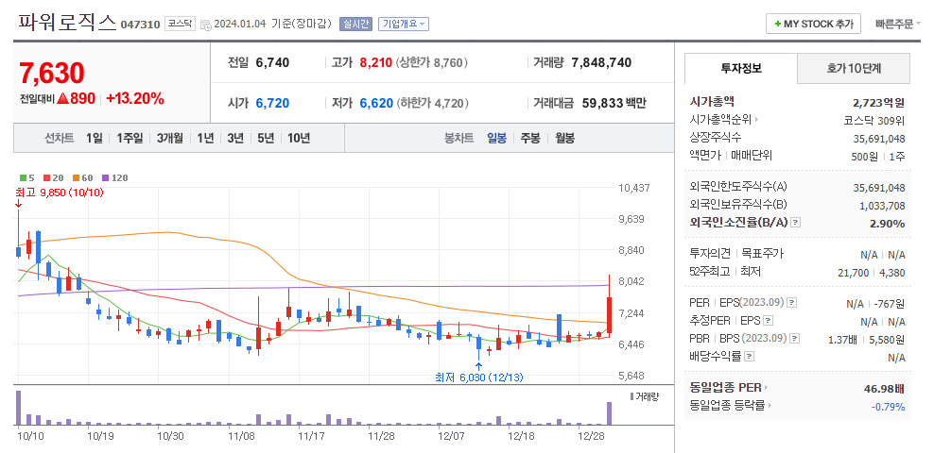Select the 3년 line chart period
Image resolution: width=934 pixels, height=453 pixels.
point(235,138)
